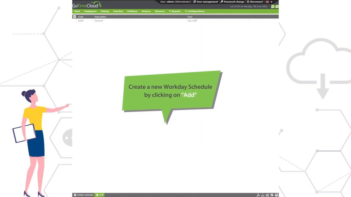Viewport: 351px width, 197px height.
Task: Export the table as CSV
Action: click(x=263, y=195)
